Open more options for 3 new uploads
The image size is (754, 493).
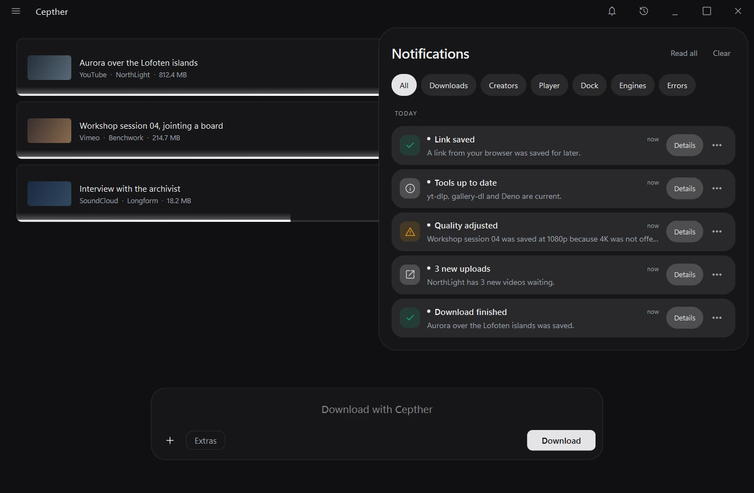click(717, 274)
